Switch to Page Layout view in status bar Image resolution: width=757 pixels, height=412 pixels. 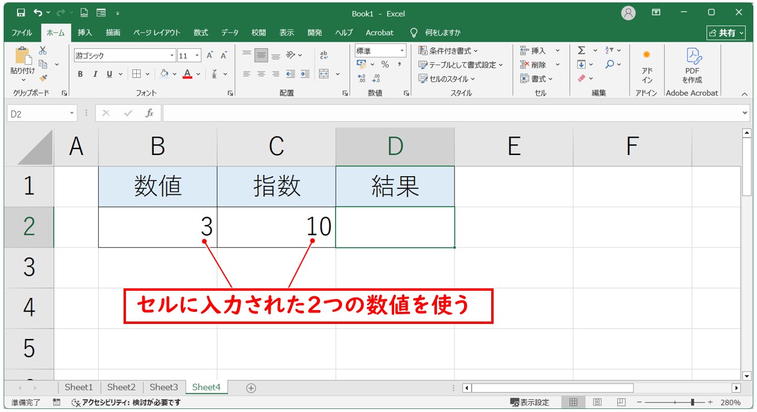click(x=597, y=402)
